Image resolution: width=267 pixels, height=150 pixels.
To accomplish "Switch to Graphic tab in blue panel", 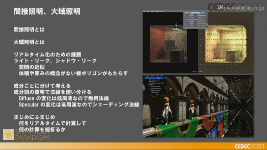I will click(159, 78).
